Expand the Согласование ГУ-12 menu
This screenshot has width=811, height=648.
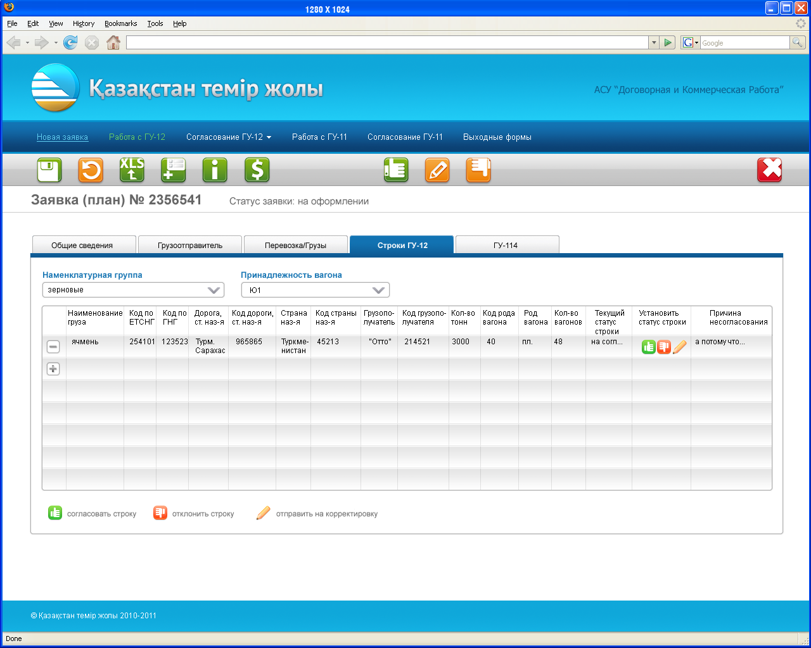[228, 137]
